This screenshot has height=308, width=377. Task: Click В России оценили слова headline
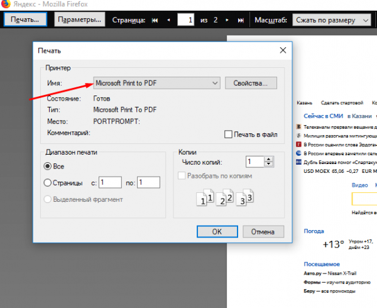tap(340, 145)
